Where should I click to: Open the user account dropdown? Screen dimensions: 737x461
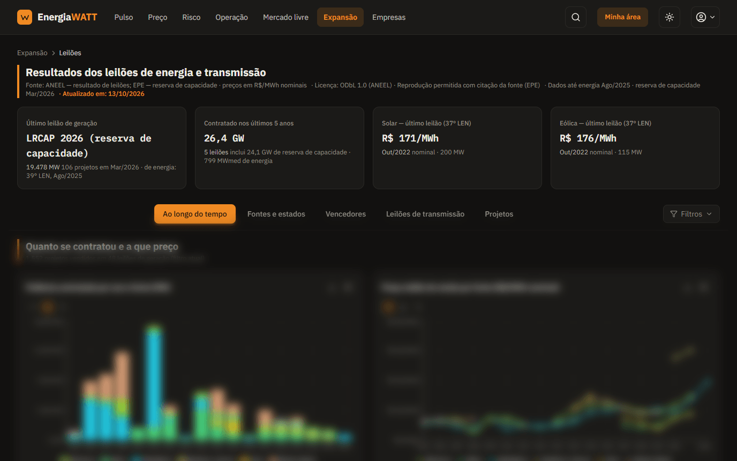[705, 17]
